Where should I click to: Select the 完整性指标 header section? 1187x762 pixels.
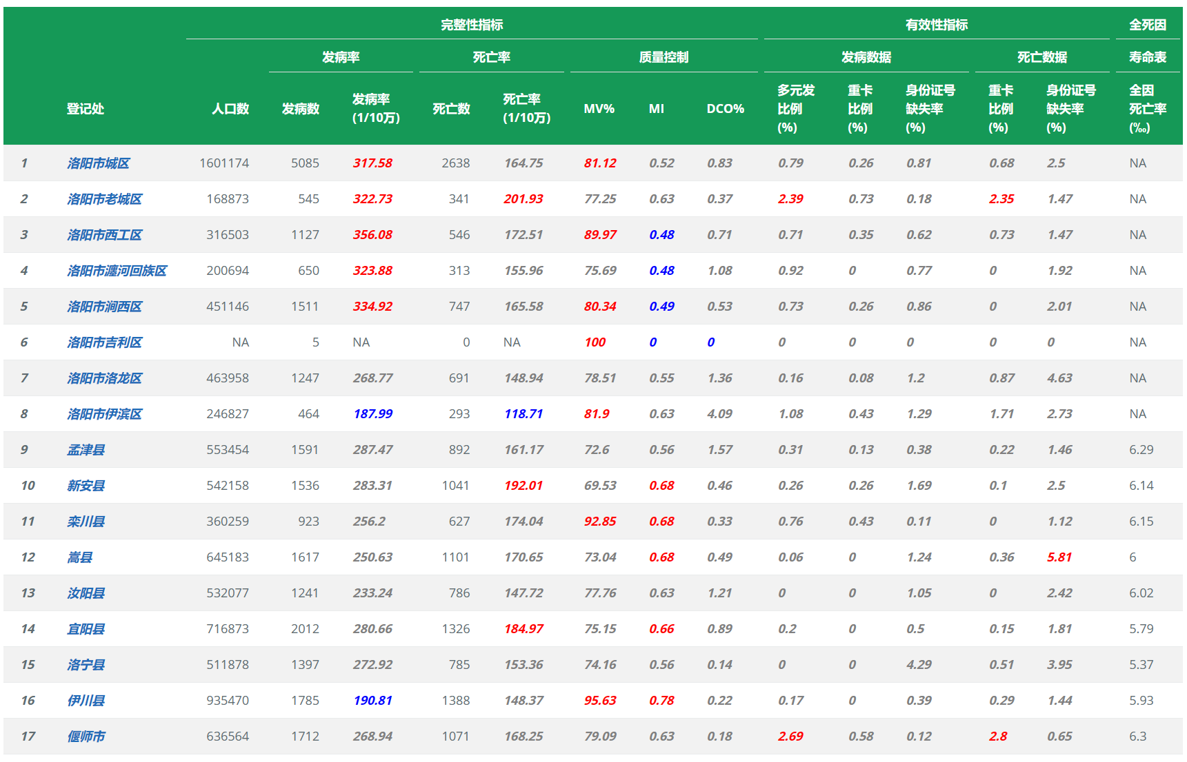pyautogui.click(x=472, y=25)
